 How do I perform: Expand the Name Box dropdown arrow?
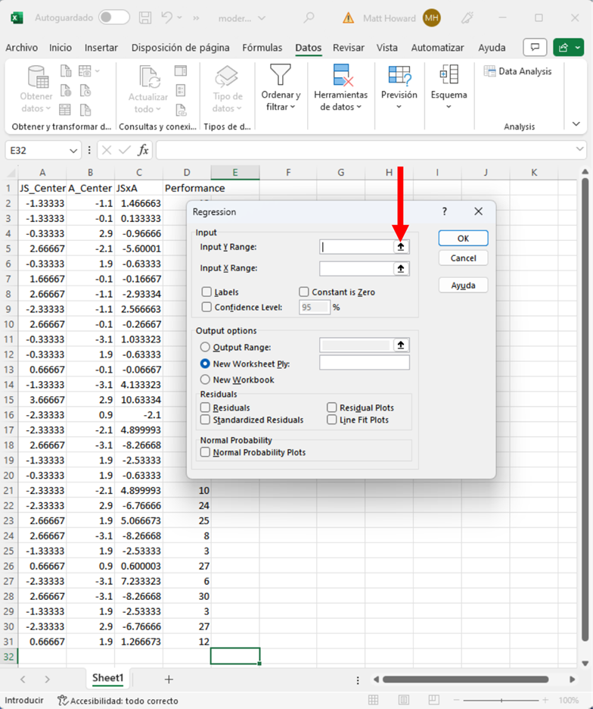[x=73, y=150]
